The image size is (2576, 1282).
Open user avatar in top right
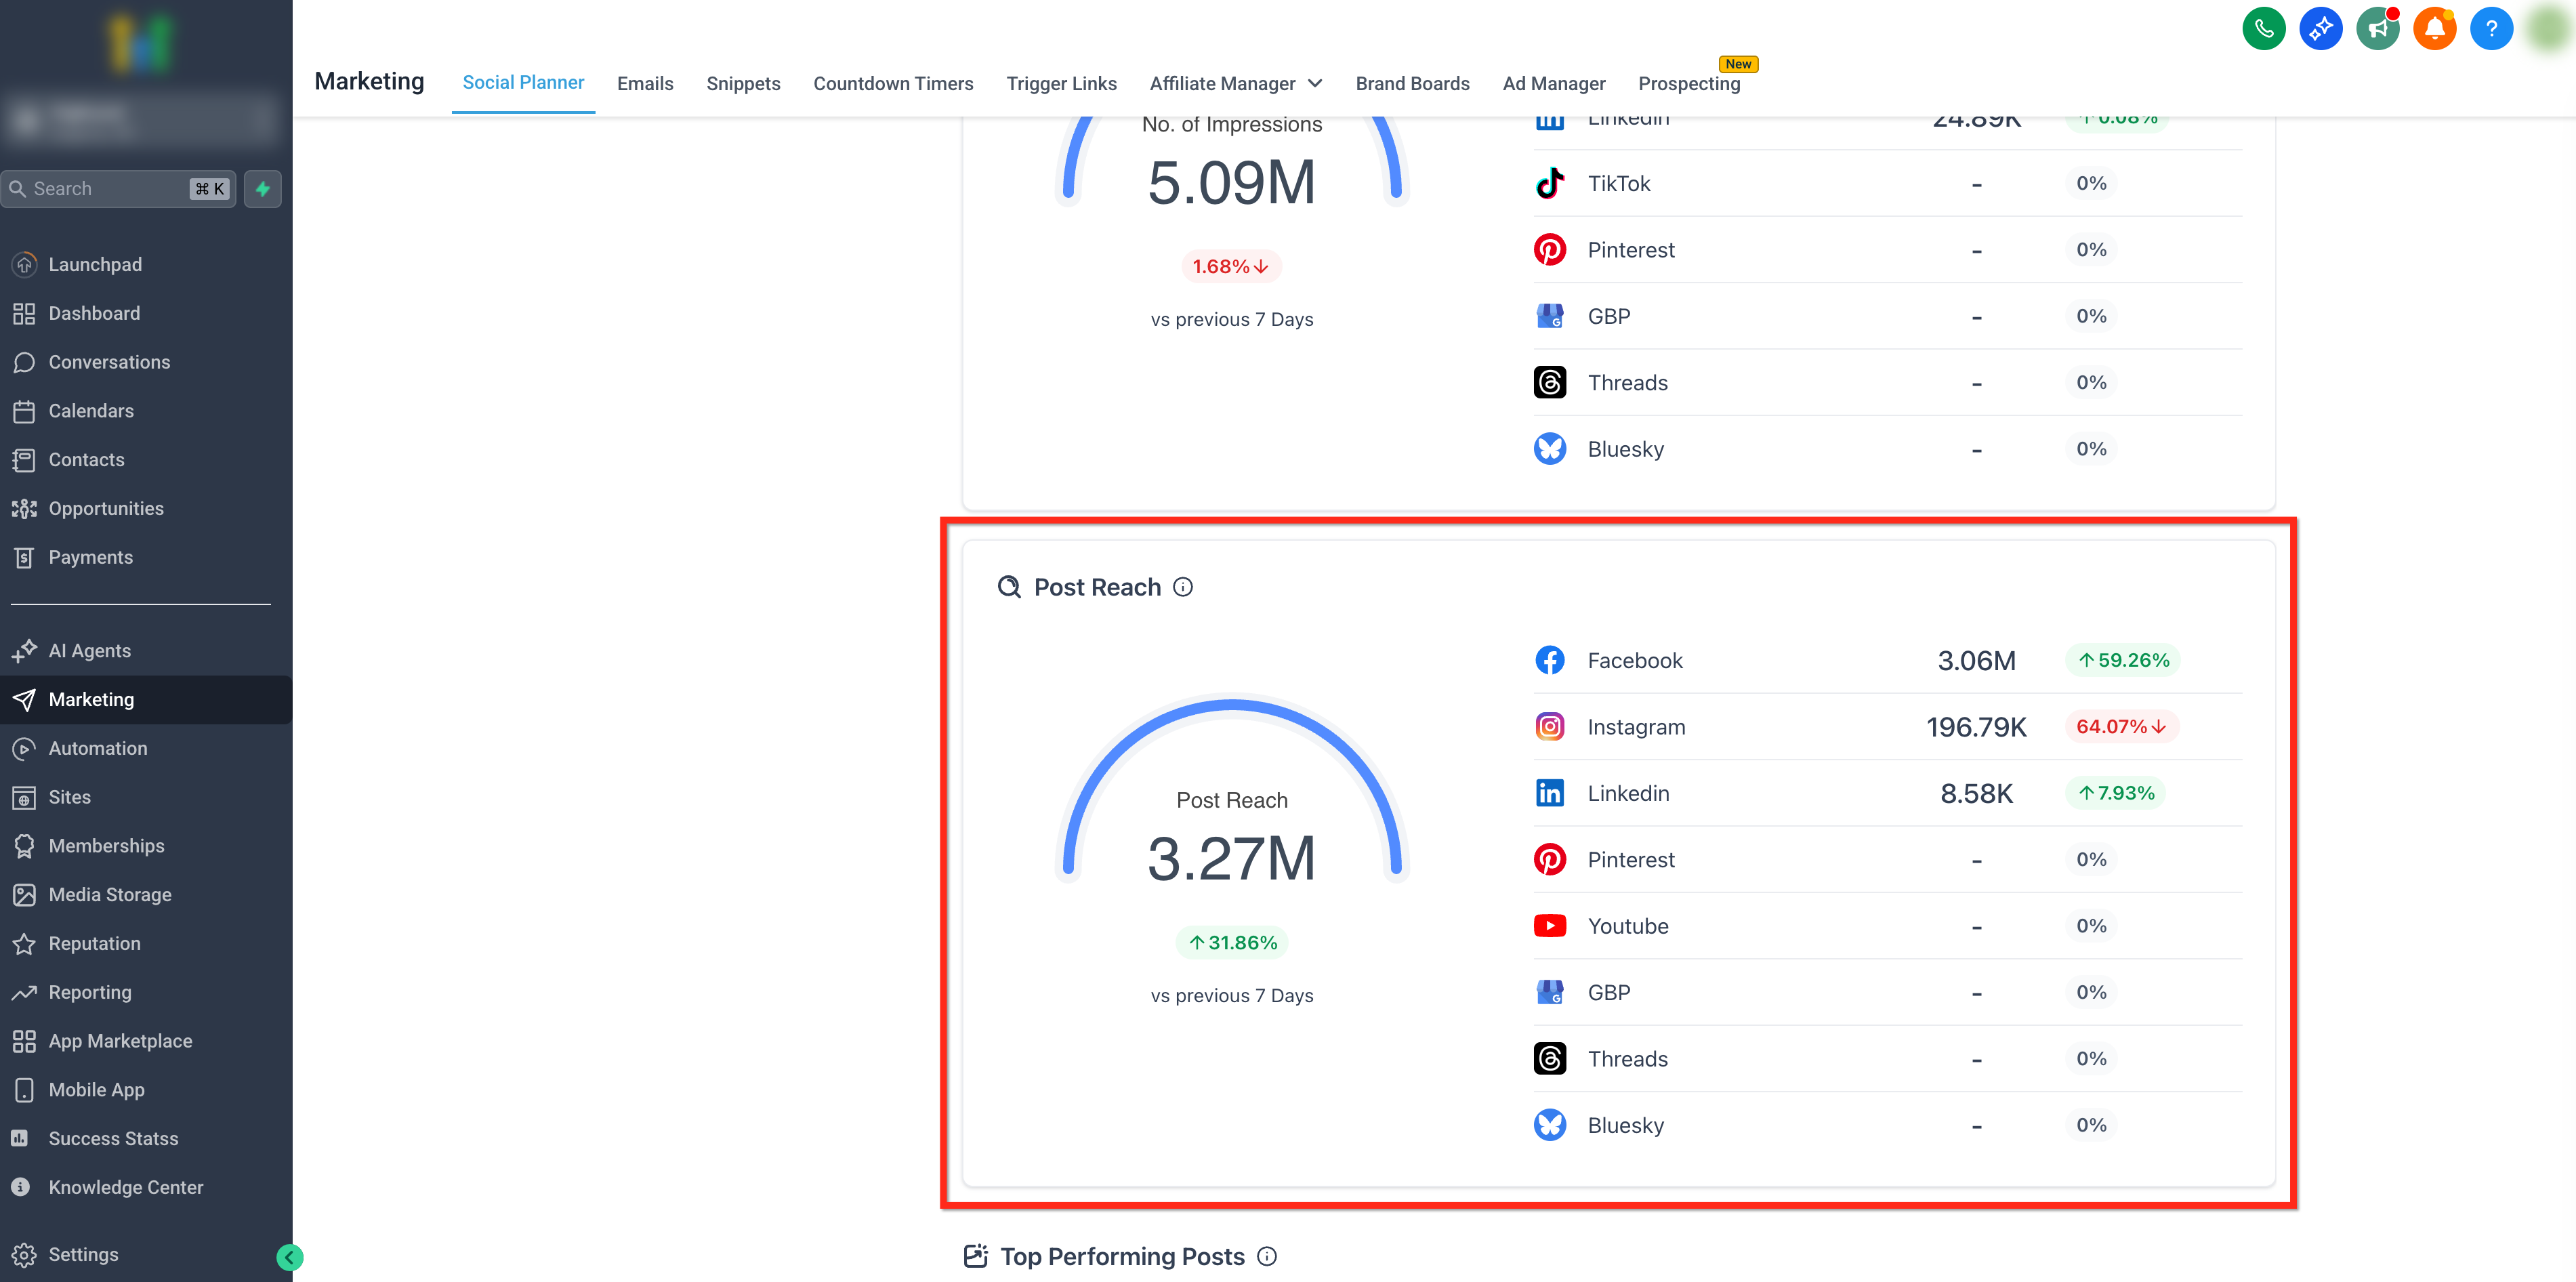tap(2548, 28)
